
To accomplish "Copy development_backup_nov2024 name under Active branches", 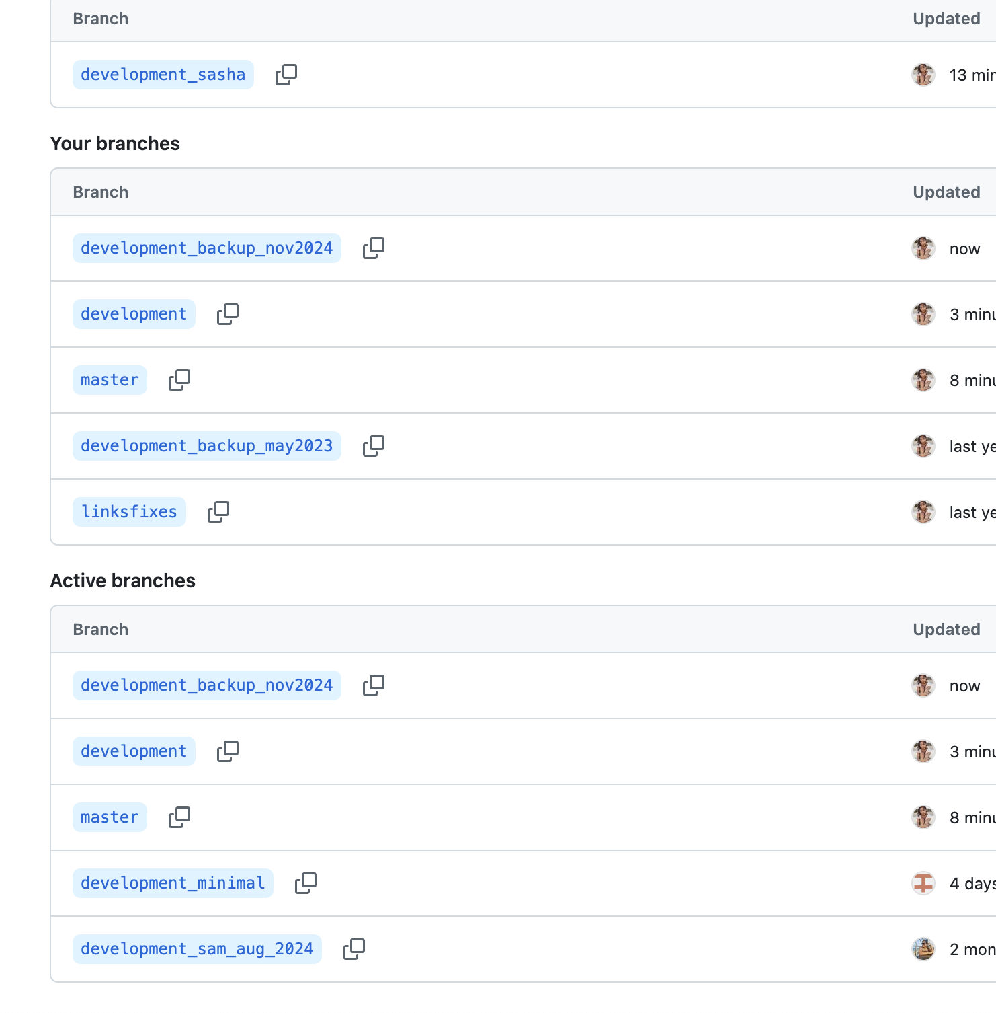I will tap(374, 685).
